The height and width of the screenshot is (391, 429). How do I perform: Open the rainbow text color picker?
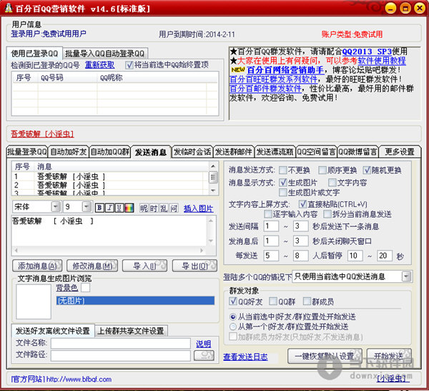click(x=129, y=208)
